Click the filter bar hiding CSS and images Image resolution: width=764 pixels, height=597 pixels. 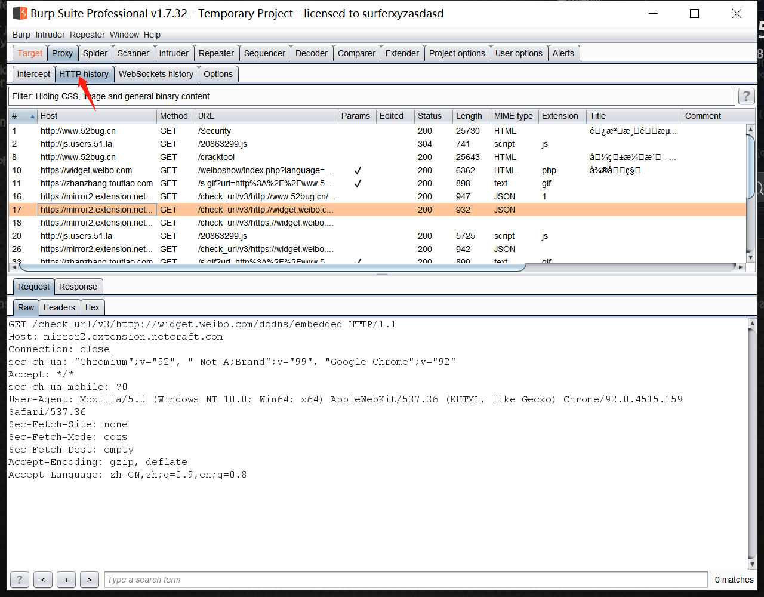[x=372, y=96]
